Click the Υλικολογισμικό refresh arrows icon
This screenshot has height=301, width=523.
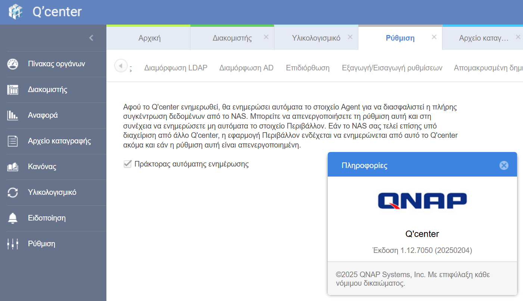13,193
